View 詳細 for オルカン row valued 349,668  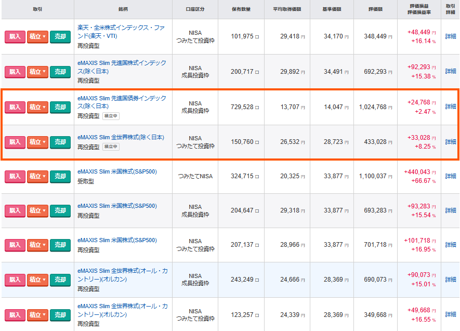tap(450, 314)
